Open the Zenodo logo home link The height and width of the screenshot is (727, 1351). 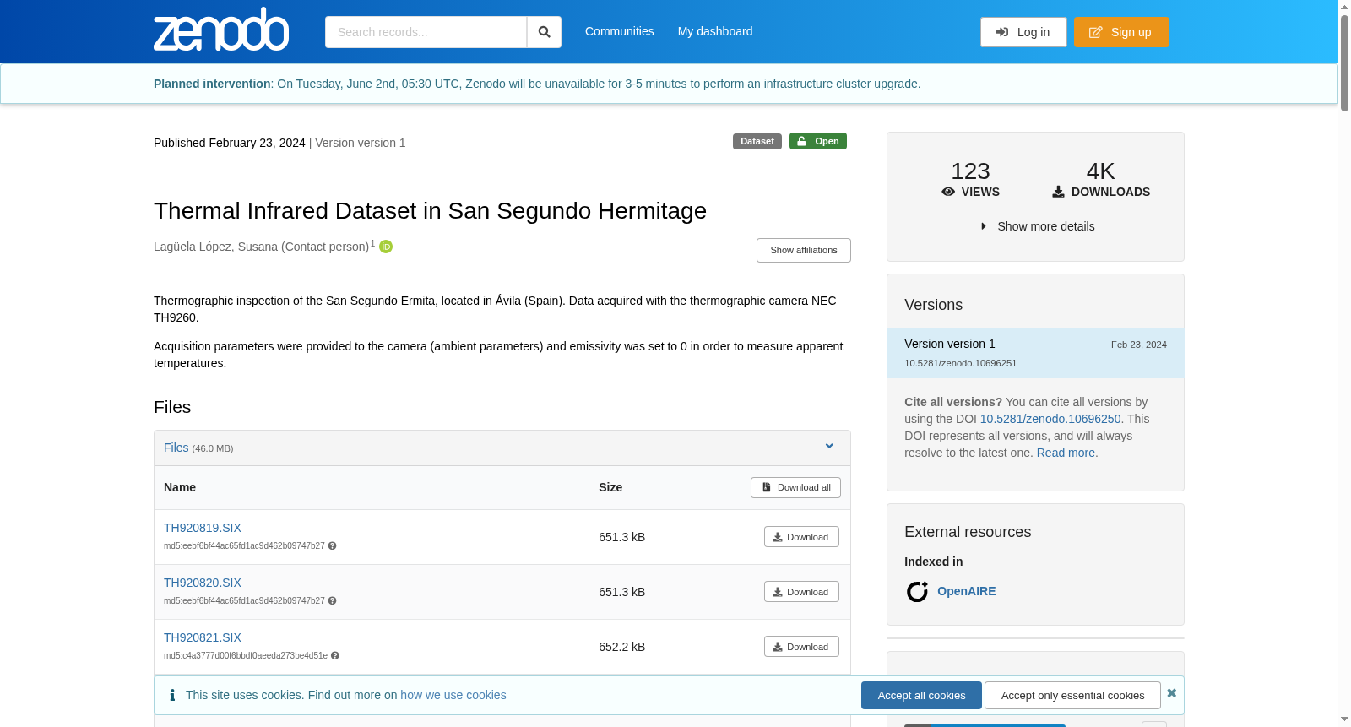221,30
